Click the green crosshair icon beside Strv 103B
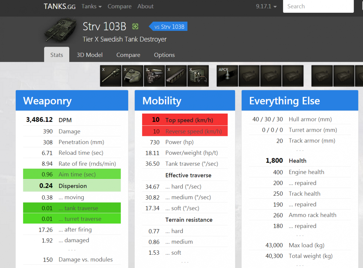 [x=135, y=27]
